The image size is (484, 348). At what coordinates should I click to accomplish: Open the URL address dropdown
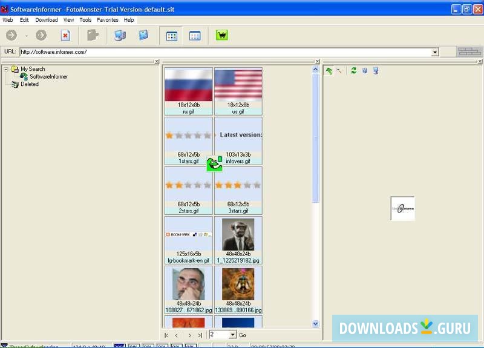click(x=435, y=52)
